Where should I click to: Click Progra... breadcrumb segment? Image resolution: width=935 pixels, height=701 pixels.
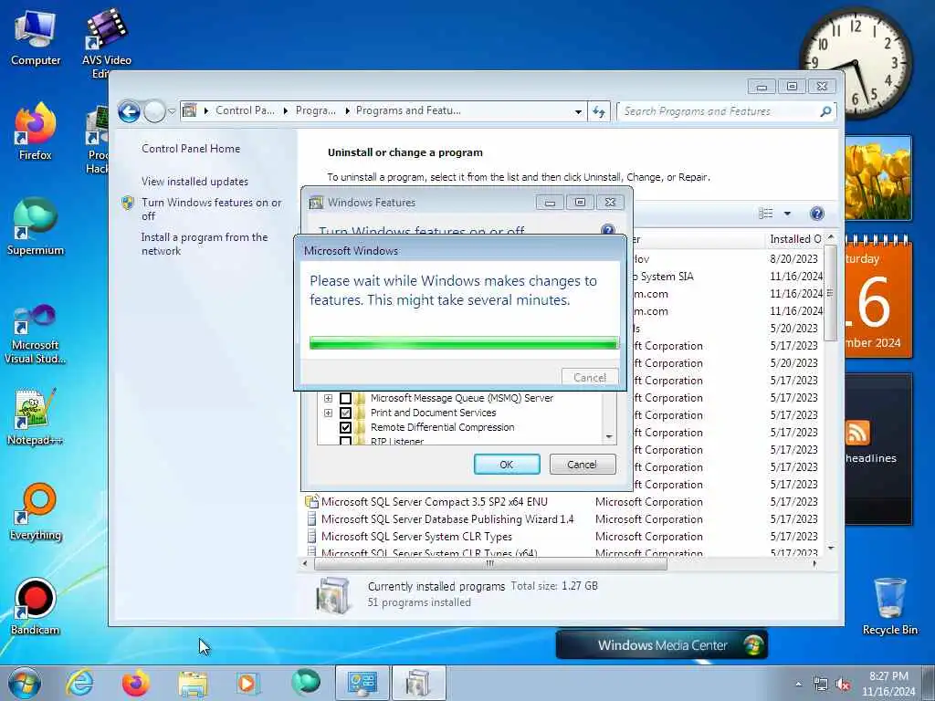coord(315,110)
